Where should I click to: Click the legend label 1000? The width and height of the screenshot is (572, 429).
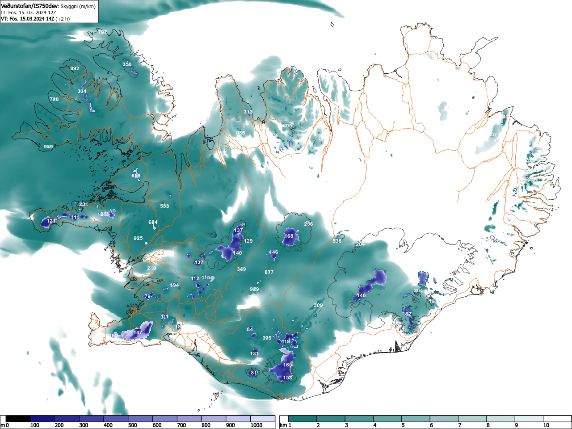click(x=257, y=425)
